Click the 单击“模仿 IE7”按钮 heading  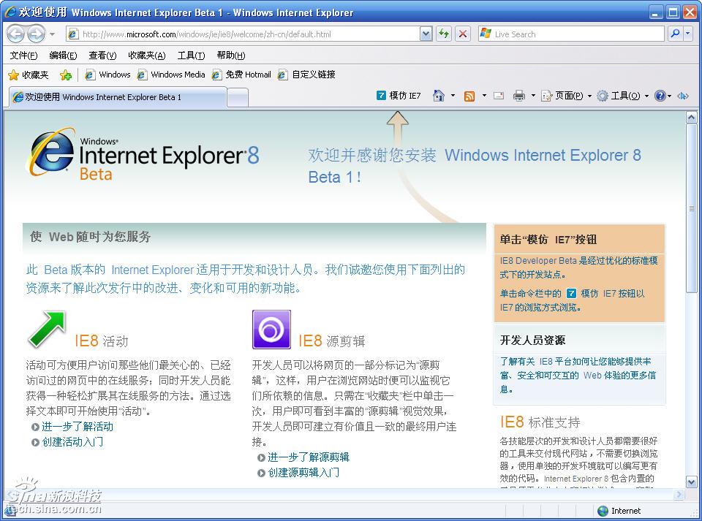tap(548, 240)
